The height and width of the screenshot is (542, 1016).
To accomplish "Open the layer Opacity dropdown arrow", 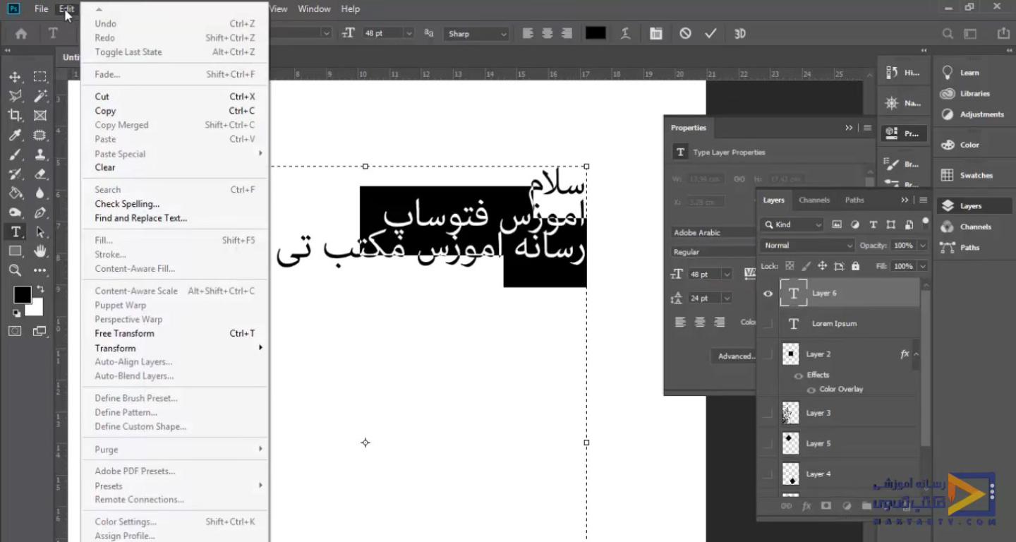I will (x=923, y=246).
